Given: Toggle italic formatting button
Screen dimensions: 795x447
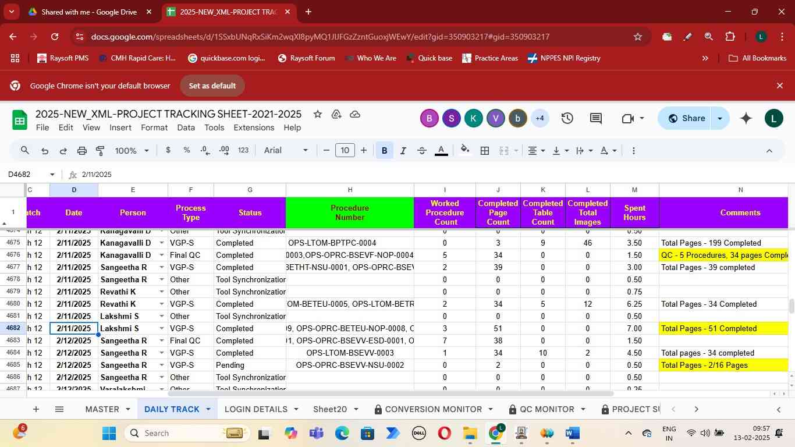Looking at the screenshot, I should (403, 151).
